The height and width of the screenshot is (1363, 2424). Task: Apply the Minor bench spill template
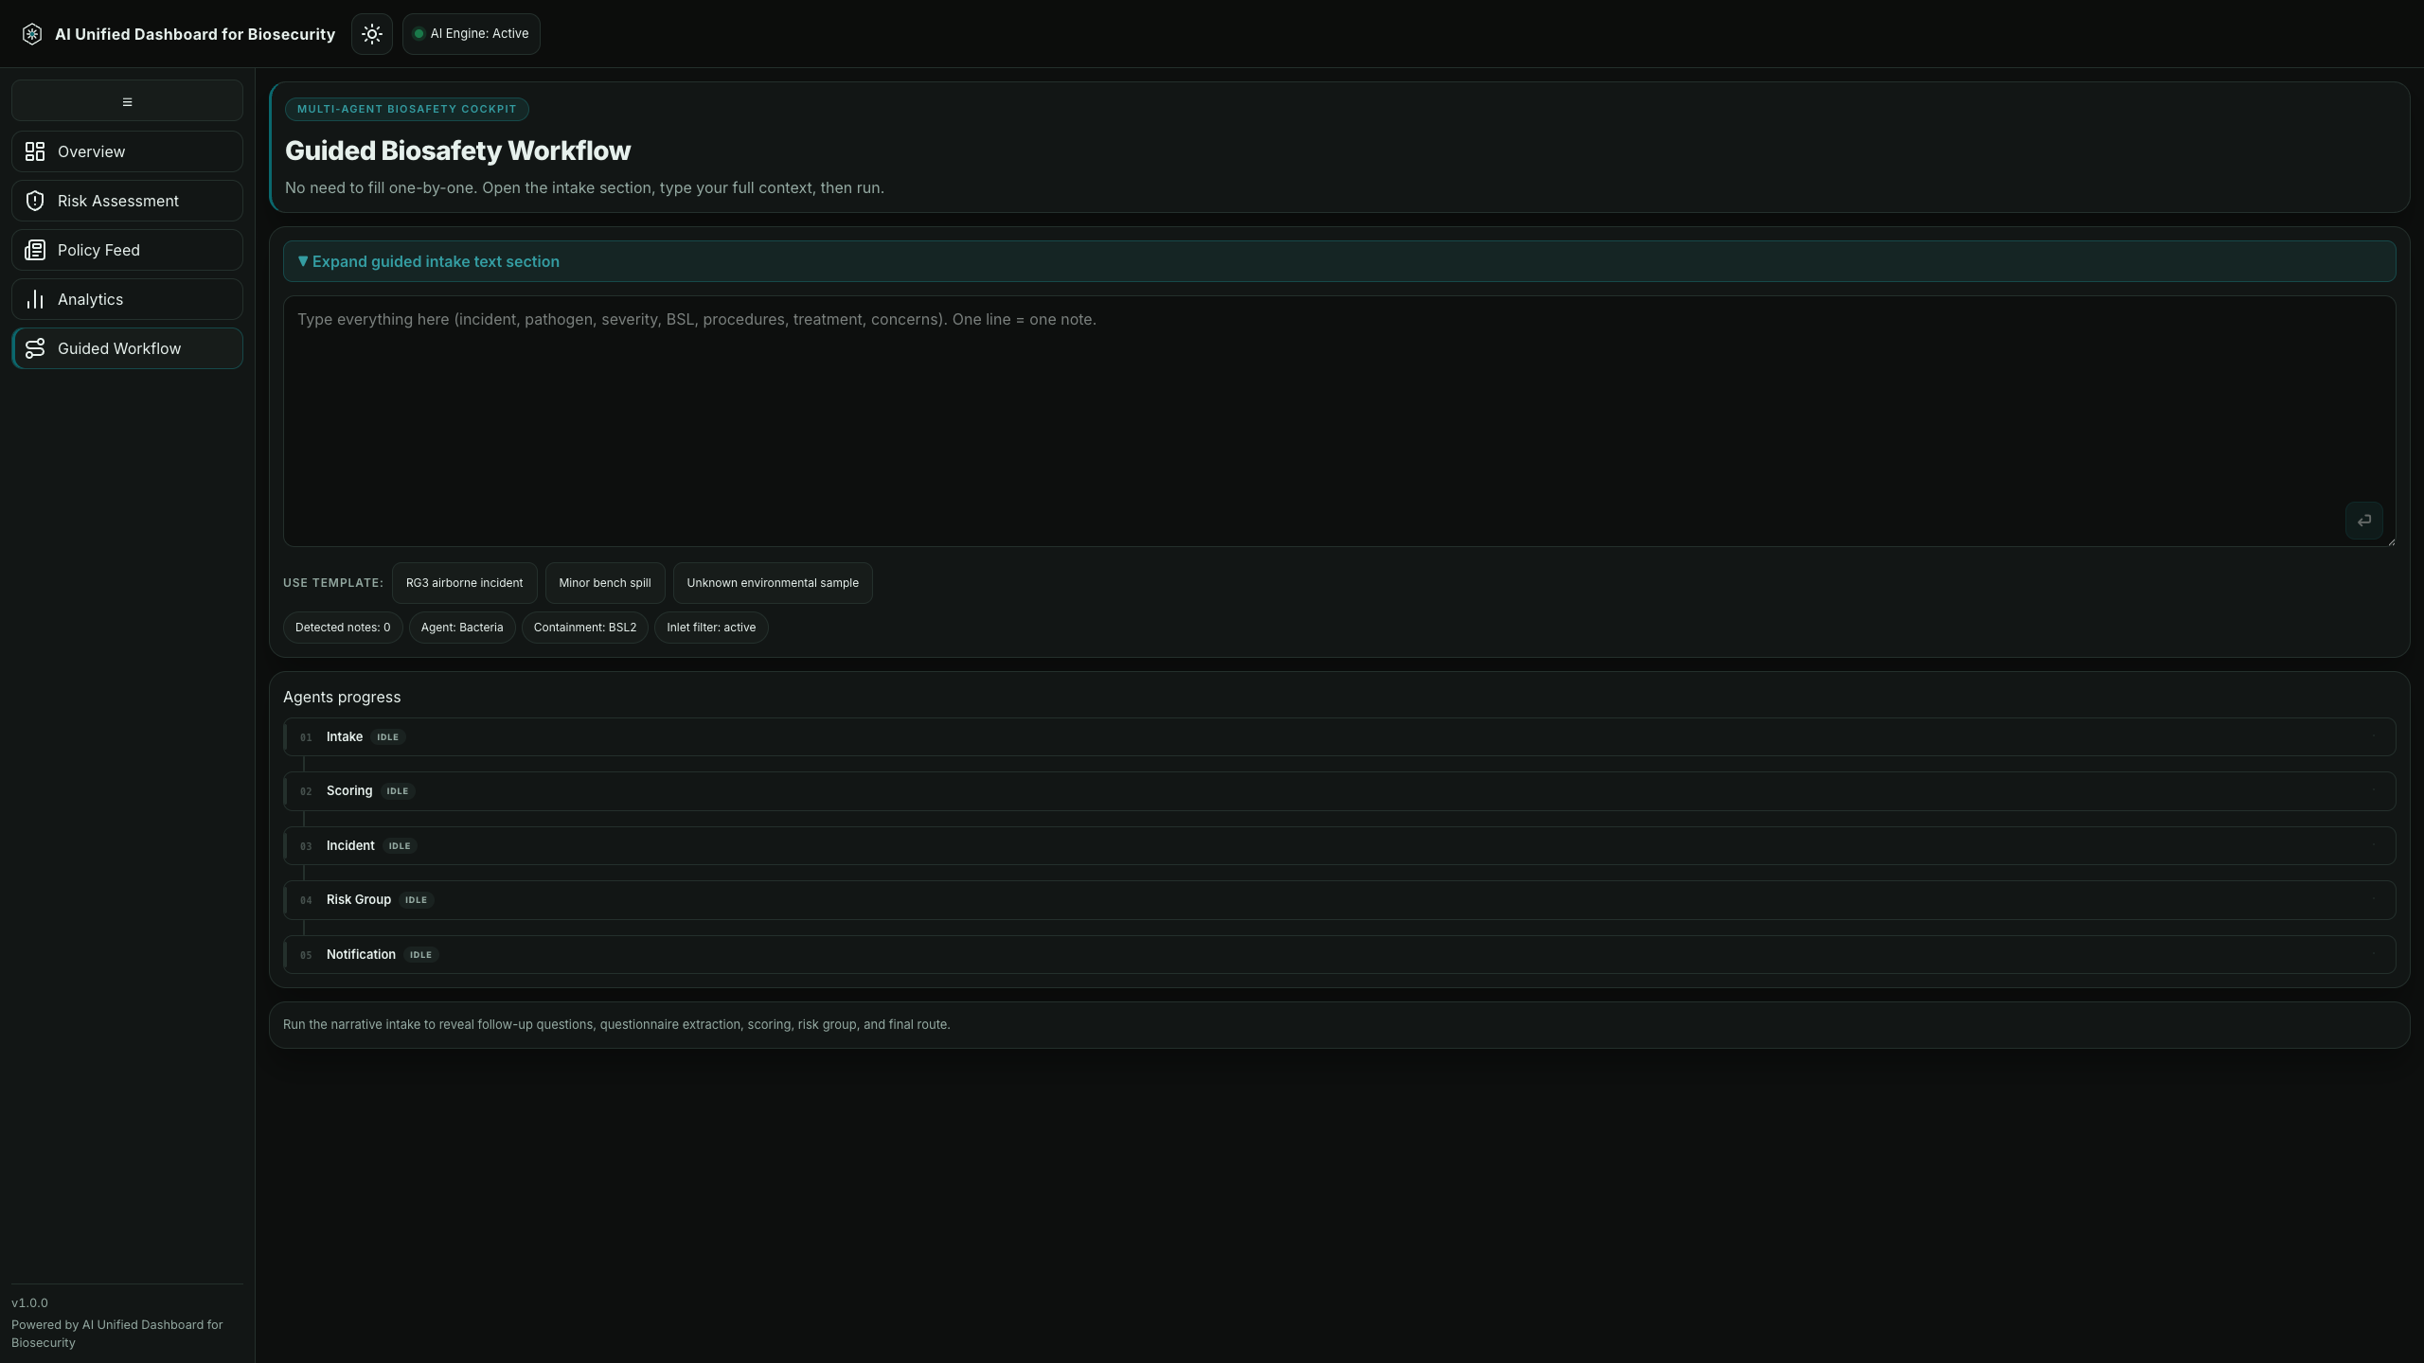coord(605,583)
